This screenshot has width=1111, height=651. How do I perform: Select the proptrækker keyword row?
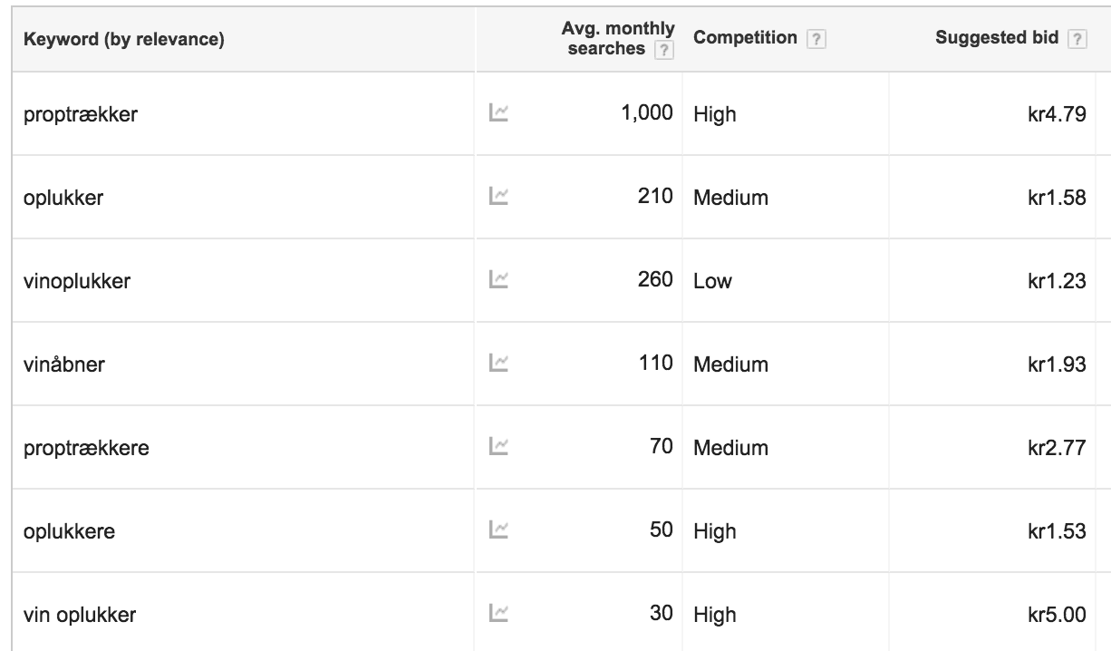[x=555, y=113]
